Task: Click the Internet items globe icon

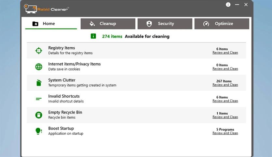Action: pyautogui.click(x=39, y=67)
